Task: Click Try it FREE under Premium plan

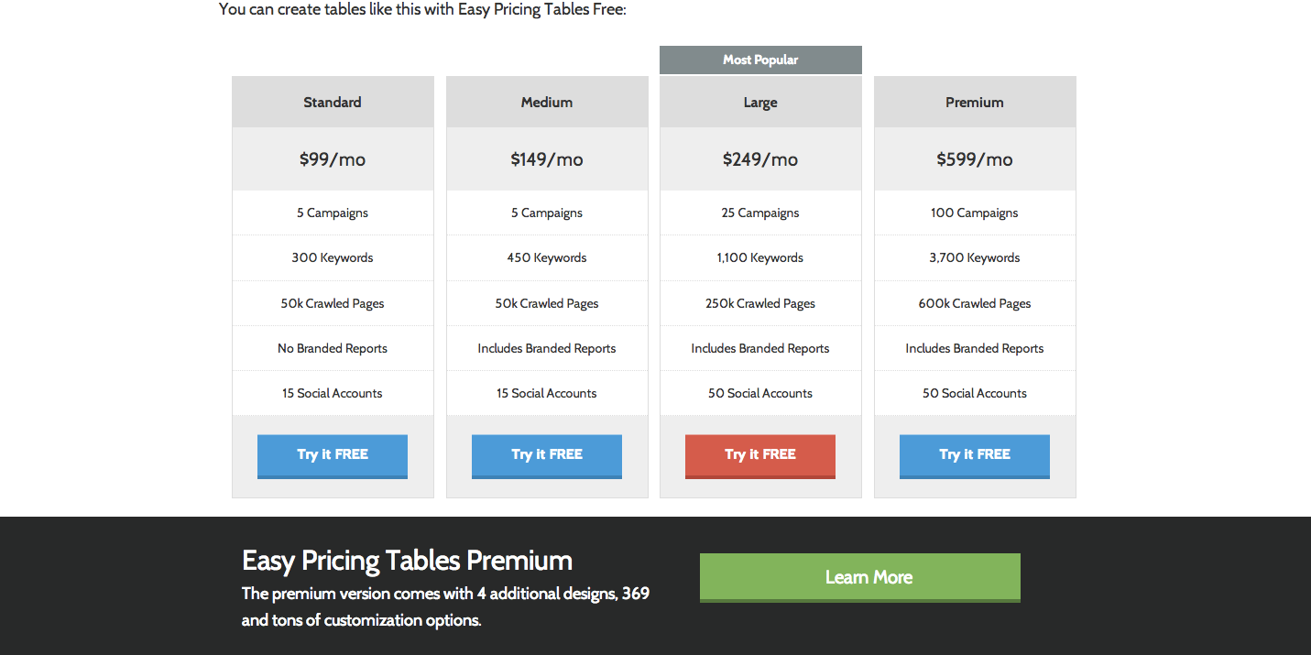Action: 975,455
